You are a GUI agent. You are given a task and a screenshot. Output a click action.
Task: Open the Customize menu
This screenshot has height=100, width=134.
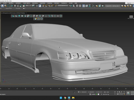pos(42,3)
